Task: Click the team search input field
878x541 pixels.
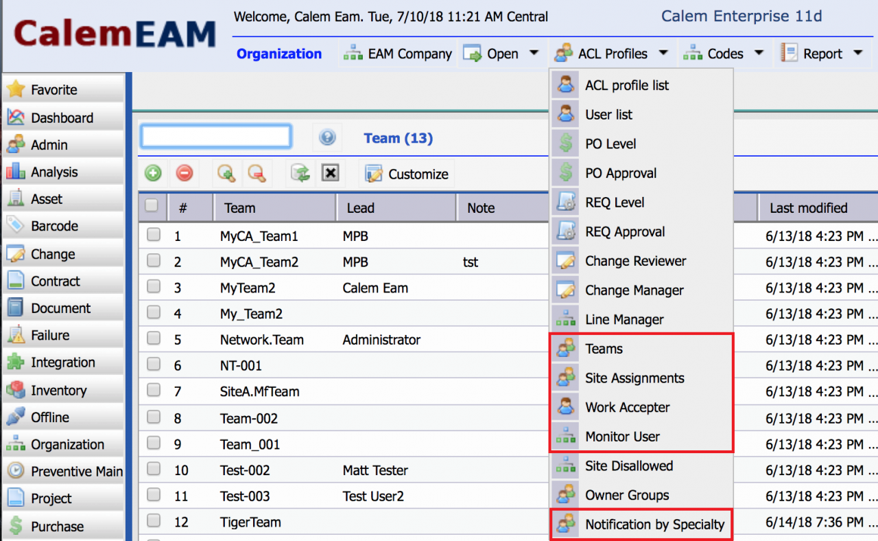Action: pyautogui.click(x=216, y=137)
